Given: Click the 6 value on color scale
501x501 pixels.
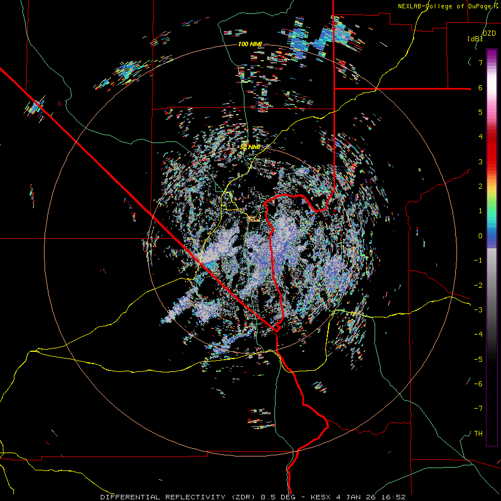Looking at the screenshot, I should pos(480,87).
